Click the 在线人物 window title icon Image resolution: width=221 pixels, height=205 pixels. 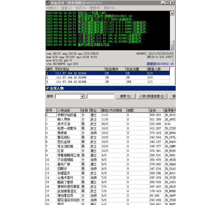47,88
